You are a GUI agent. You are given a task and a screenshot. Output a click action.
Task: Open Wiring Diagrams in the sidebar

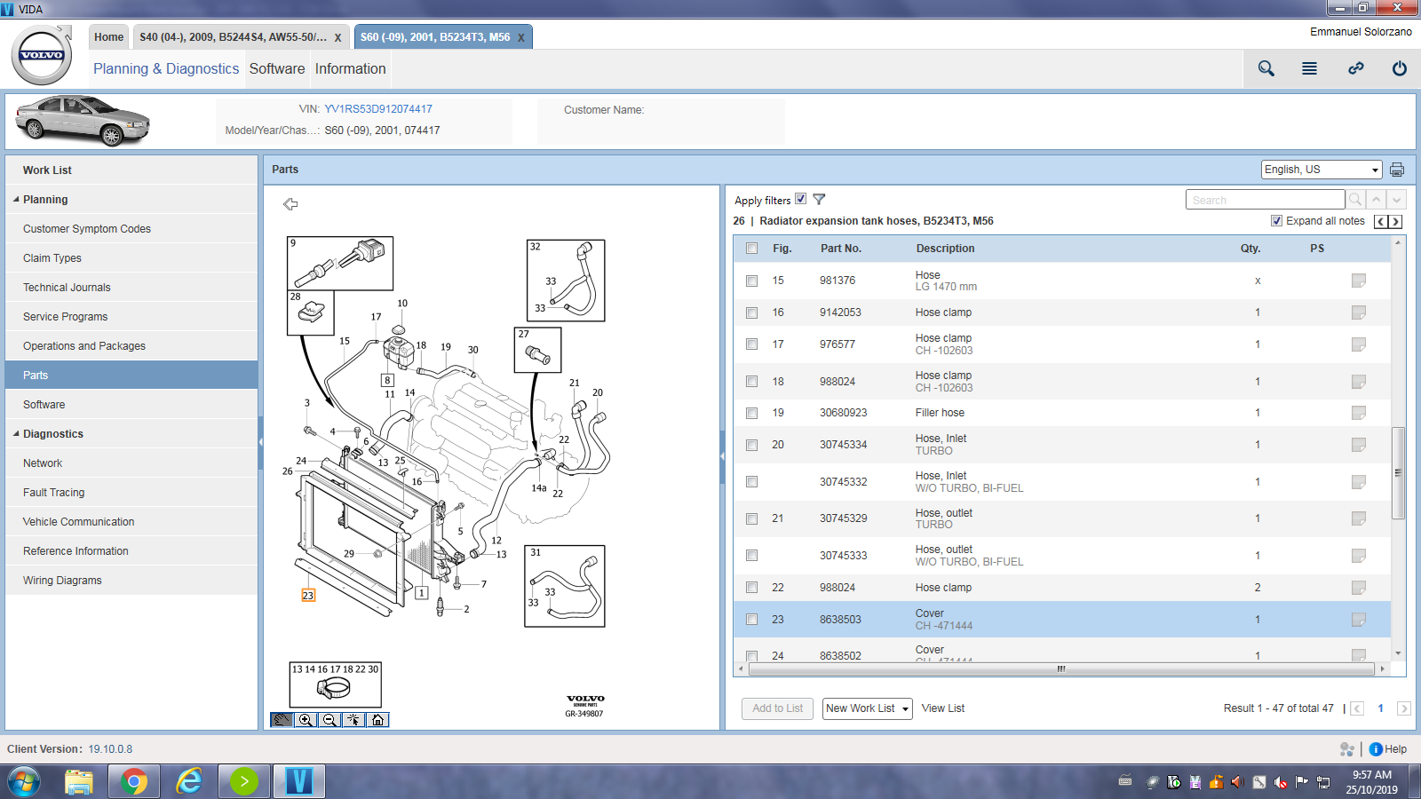[62, 581]
